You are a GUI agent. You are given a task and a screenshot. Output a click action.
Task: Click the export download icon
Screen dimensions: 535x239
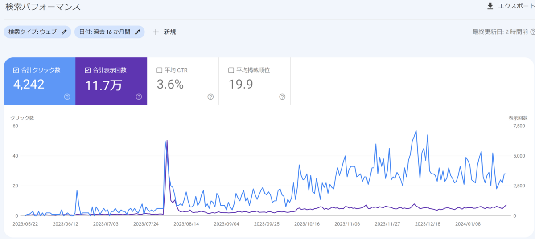click(490, 6)
